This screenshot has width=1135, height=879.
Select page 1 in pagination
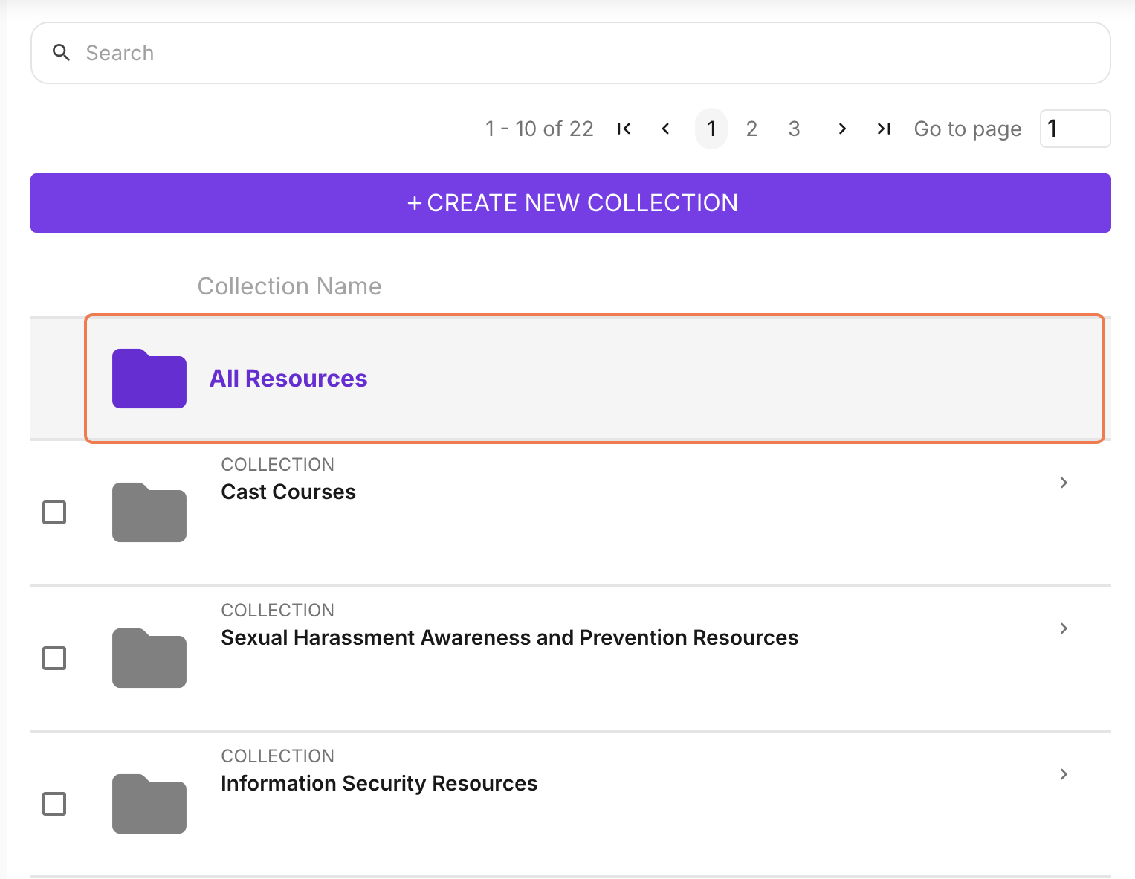711,129
